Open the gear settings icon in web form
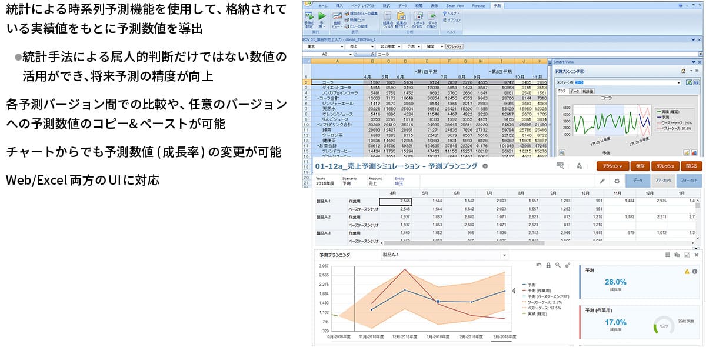This screenshot has height=347, width=706. pyautogui.click(x=617, y=181)
